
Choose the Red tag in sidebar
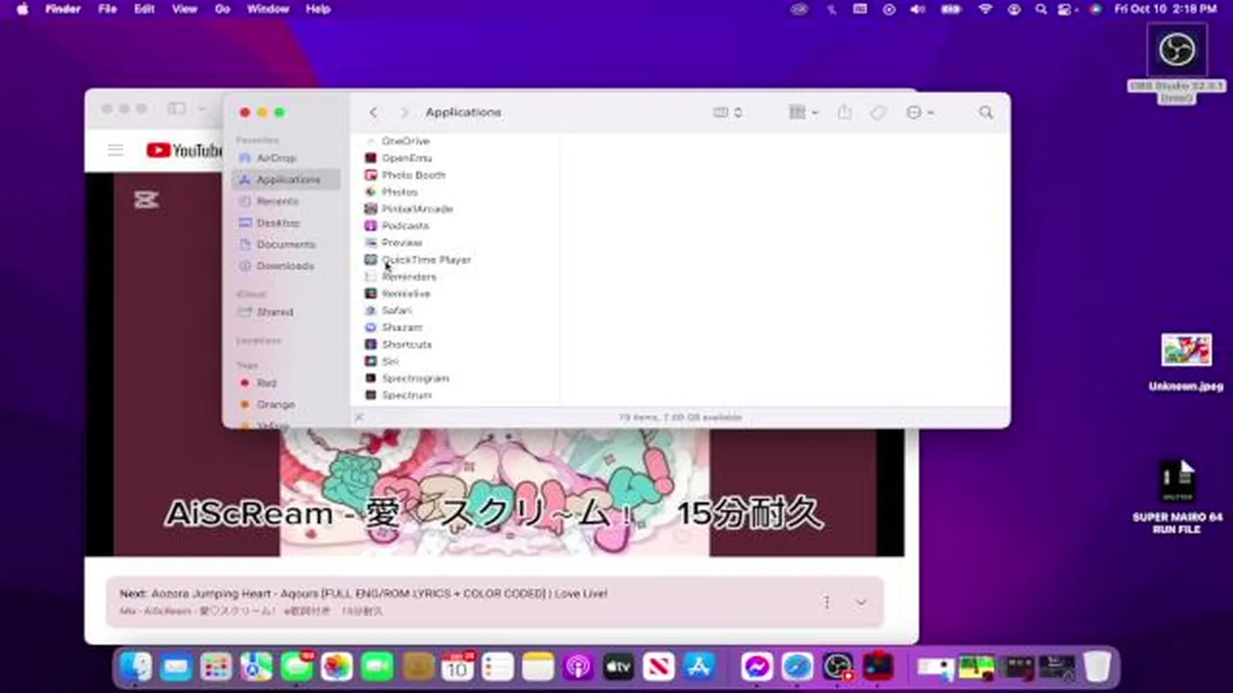pyautogui.click(x=266, y=383)
